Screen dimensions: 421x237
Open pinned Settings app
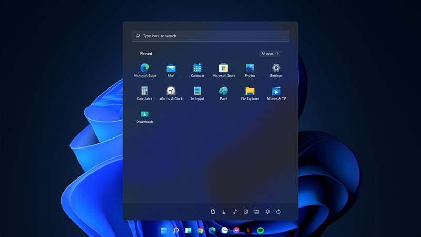coord(276,70)
